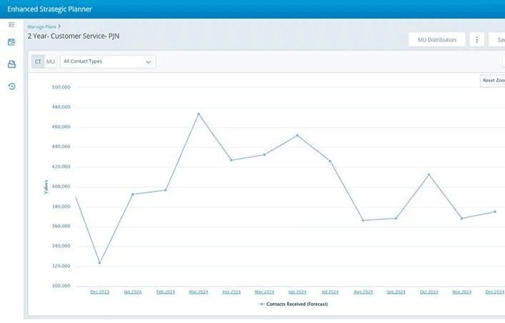This screenshot has height=323, width=505.
Task: Open the plan editor sidebar icon
Action: (x=11, y=42)
